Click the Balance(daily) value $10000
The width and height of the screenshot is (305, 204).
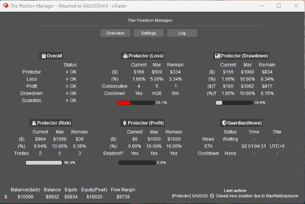[x=25, y=197]
